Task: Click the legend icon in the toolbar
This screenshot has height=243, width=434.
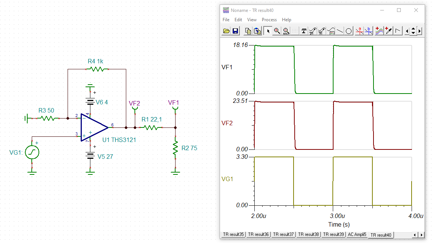Action: tap(331, 31)
